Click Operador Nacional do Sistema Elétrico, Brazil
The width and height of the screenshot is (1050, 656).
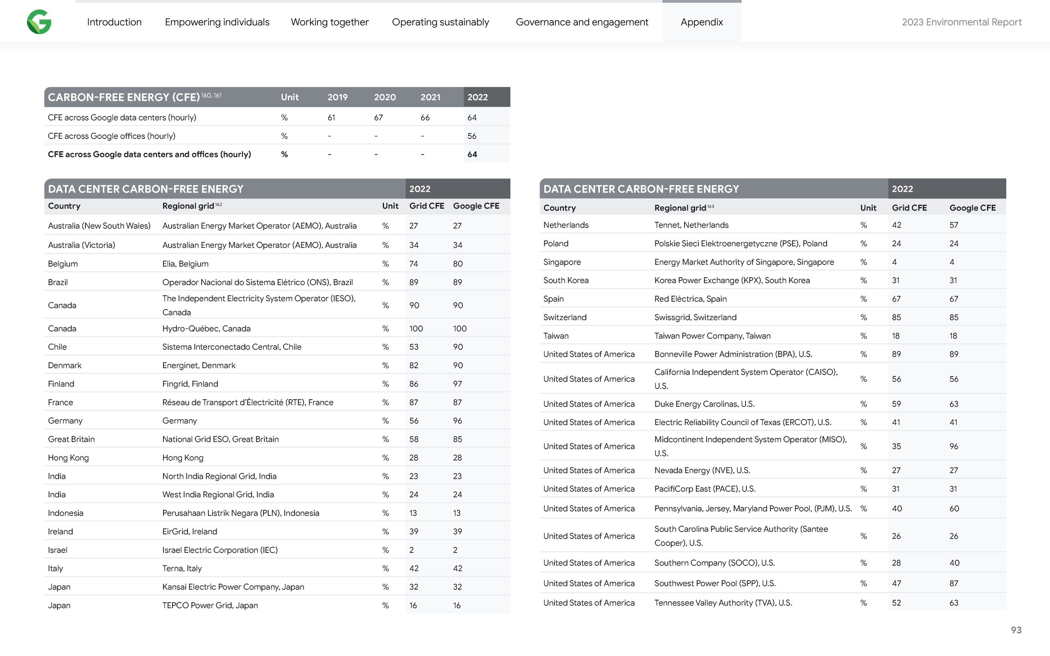257,282
